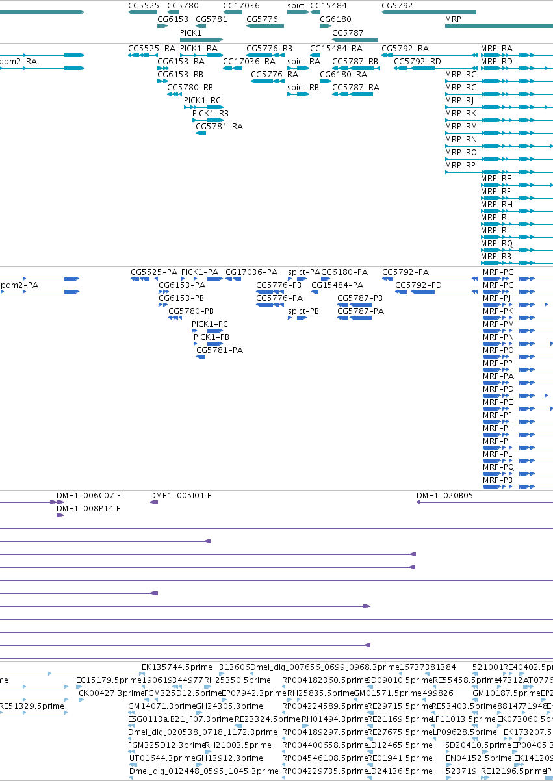Click the CG6153-RB transcript label
Screen dimensions: 553x781
(x=180, y=75)
